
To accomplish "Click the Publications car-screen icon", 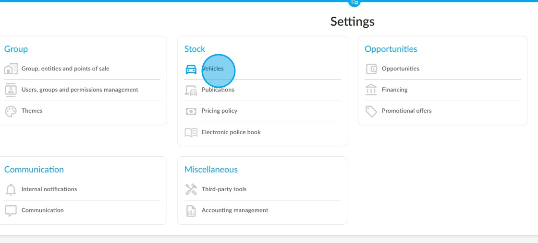I will point(191,91).
